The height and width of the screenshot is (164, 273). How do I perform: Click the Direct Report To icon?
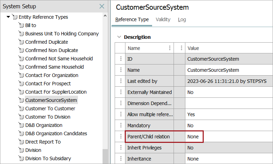[21, 142]
